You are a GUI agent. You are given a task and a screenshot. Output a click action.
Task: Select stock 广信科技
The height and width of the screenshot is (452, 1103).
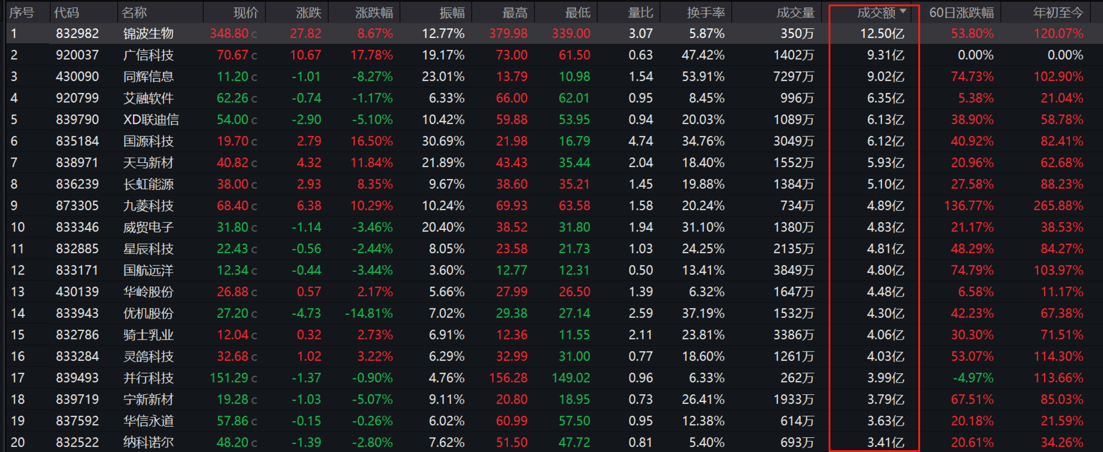[148, 55]
